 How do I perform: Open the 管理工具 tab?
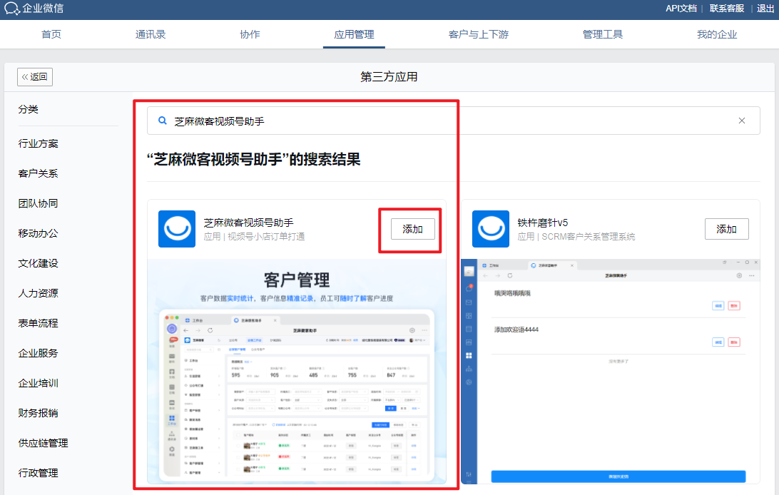[603, 34]
